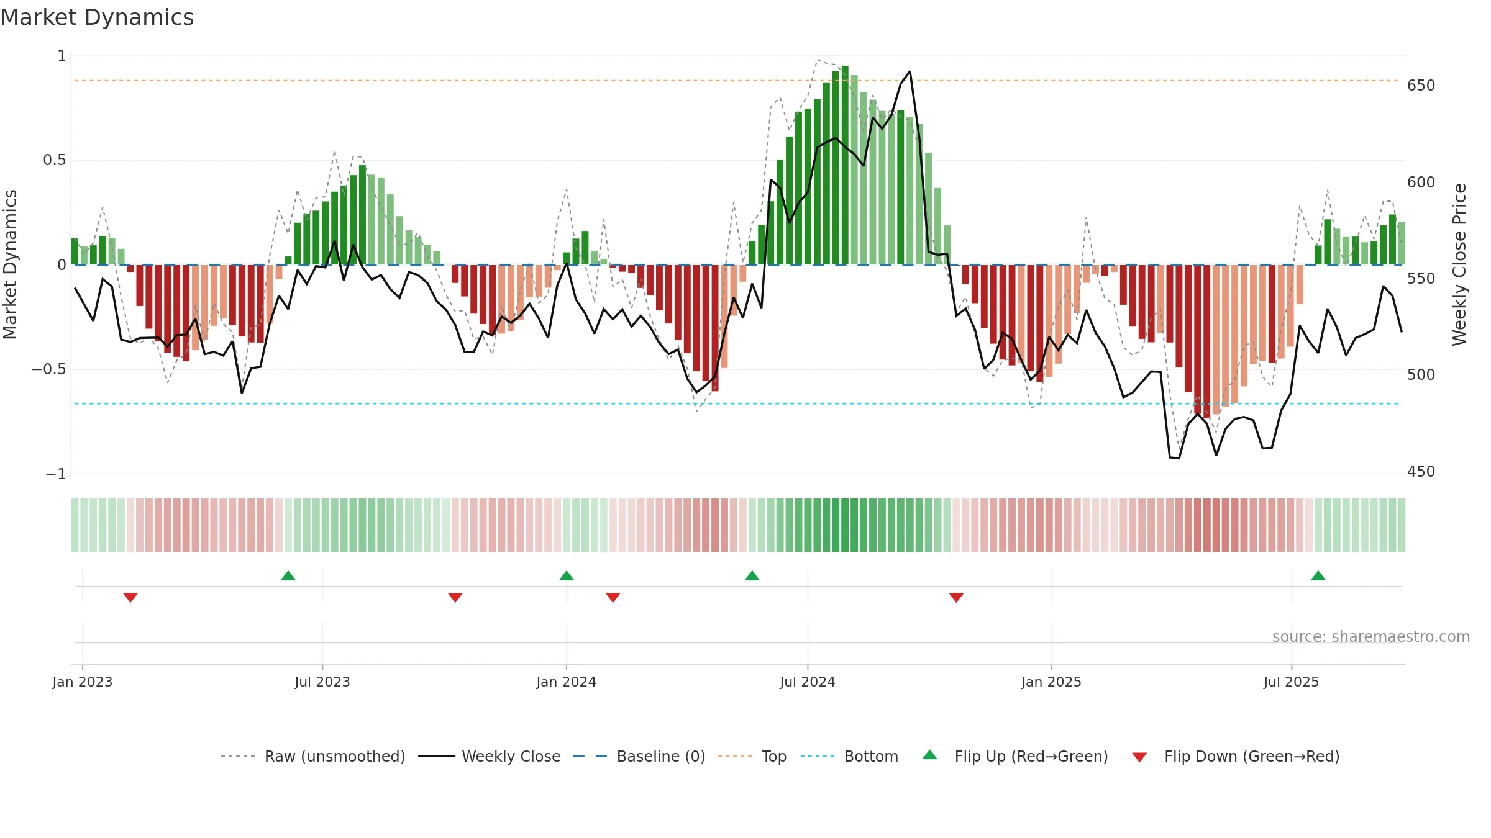Click the green Flip Up legend triangle
This screenshot has height=838, width=1491.
(x=930, y=755)
